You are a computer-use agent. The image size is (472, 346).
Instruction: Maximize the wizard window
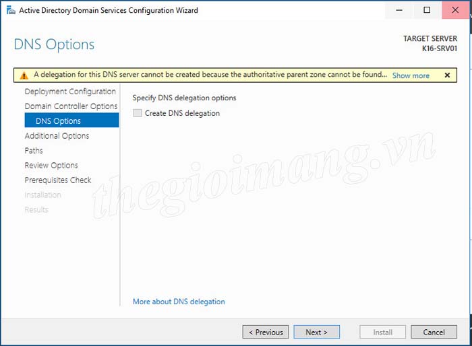[427, 10]
